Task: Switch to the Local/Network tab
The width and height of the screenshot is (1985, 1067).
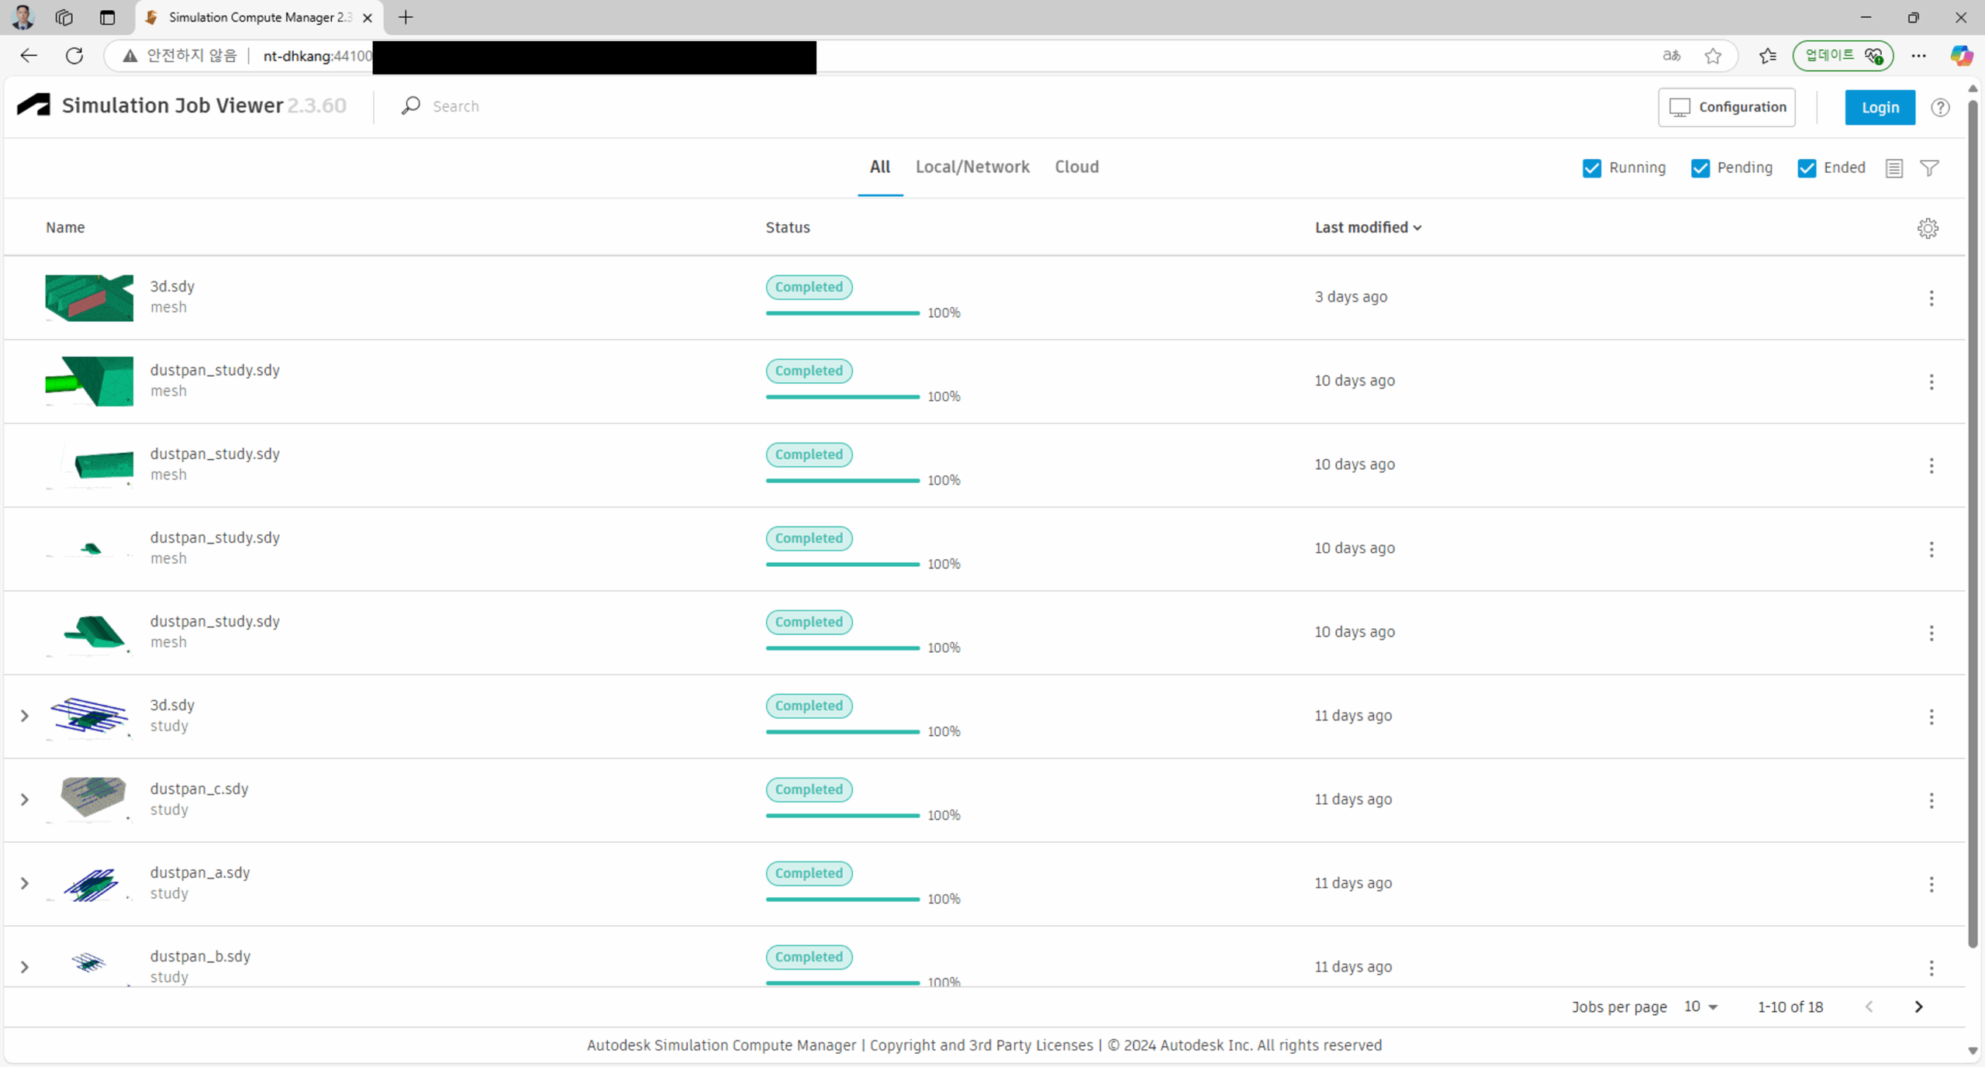Action: click(972, 167)
